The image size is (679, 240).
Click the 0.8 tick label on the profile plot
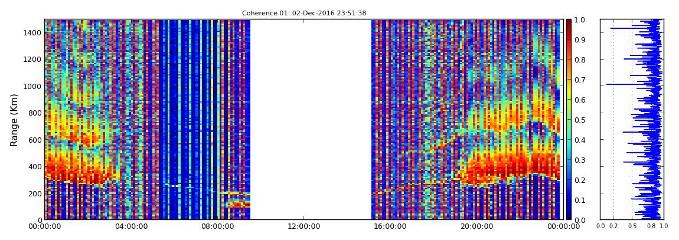tap(651, 226)
